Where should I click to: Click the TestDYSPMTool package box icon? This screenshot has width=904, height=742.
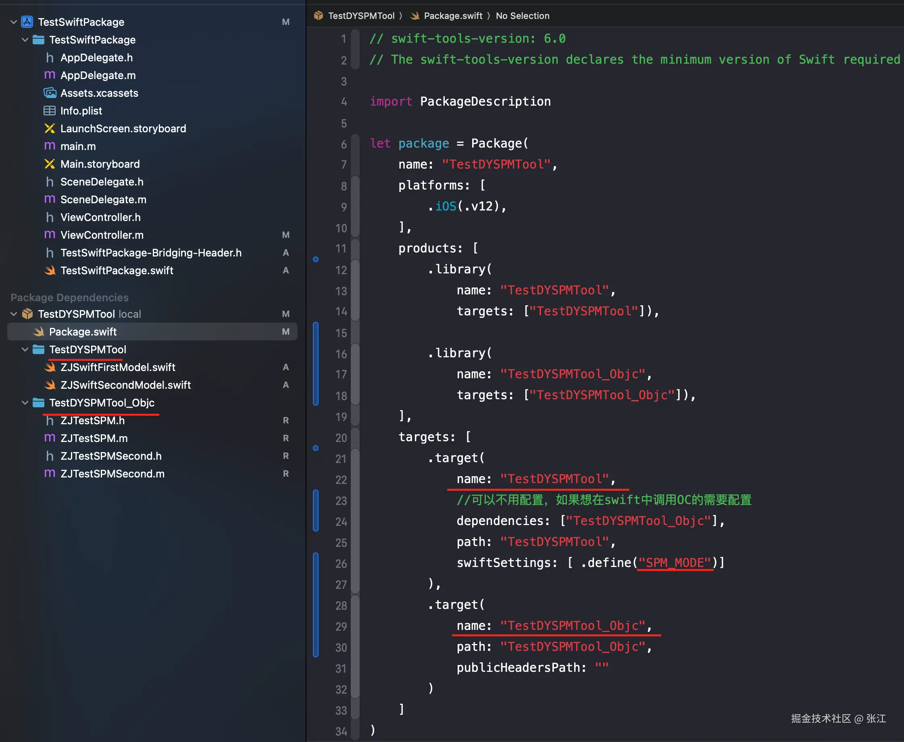click(x=27, y=314)
